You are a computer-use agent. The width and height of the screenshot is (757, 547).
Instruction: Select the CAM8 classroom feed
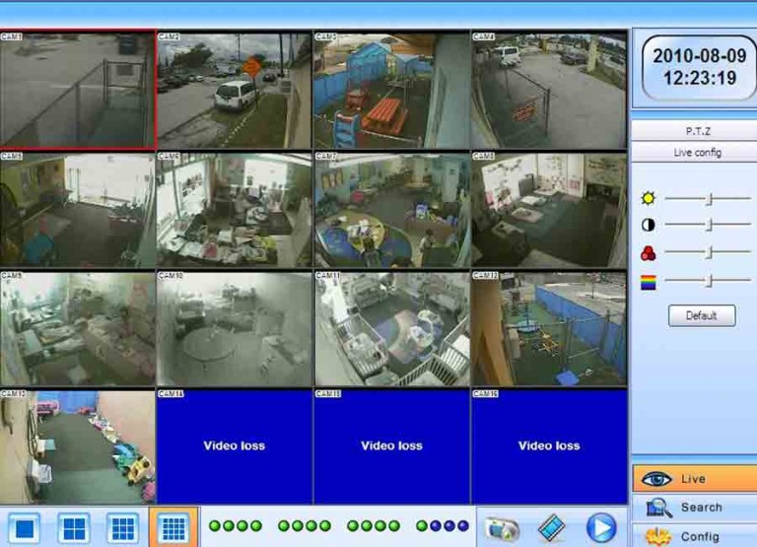[x=549, y=210]
